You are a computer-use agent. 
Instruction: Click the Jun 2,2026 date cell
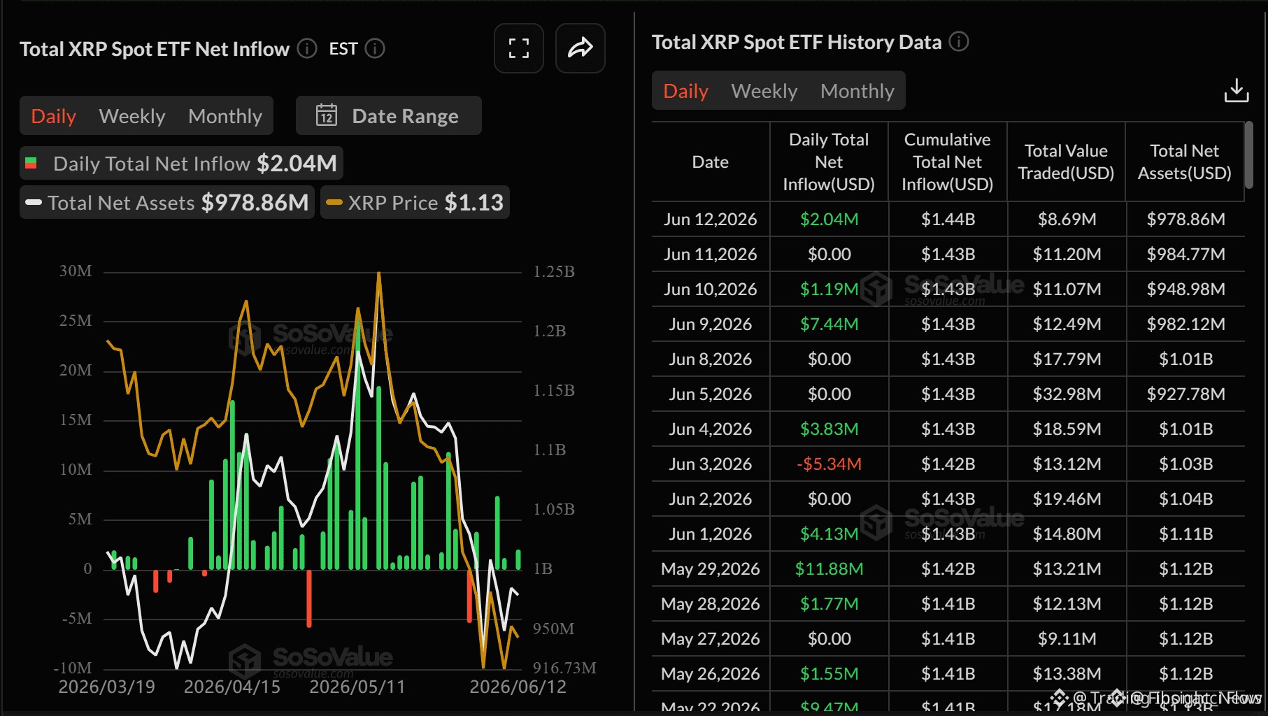(711, 499)
